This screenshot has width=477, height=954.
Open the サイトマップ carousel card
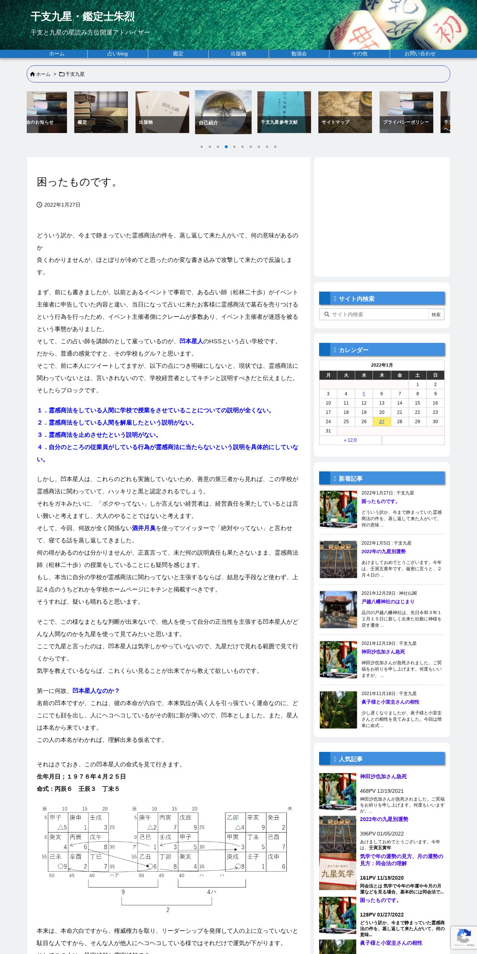click(x=345, y=112)
